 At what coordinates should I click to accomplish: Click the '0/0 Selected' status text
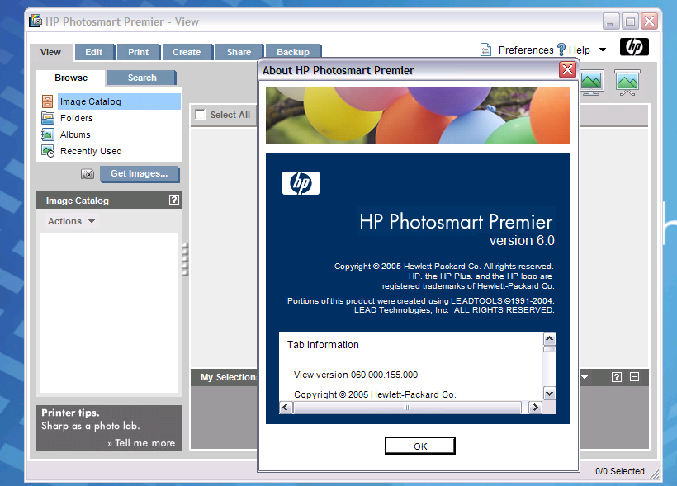point(619,471)
